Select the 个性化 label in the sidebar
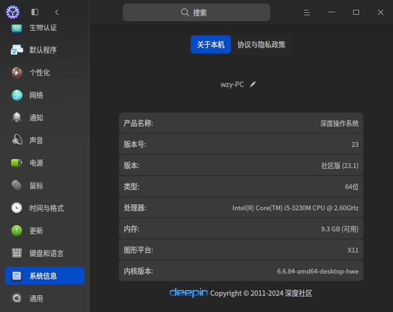 point(40,73)
